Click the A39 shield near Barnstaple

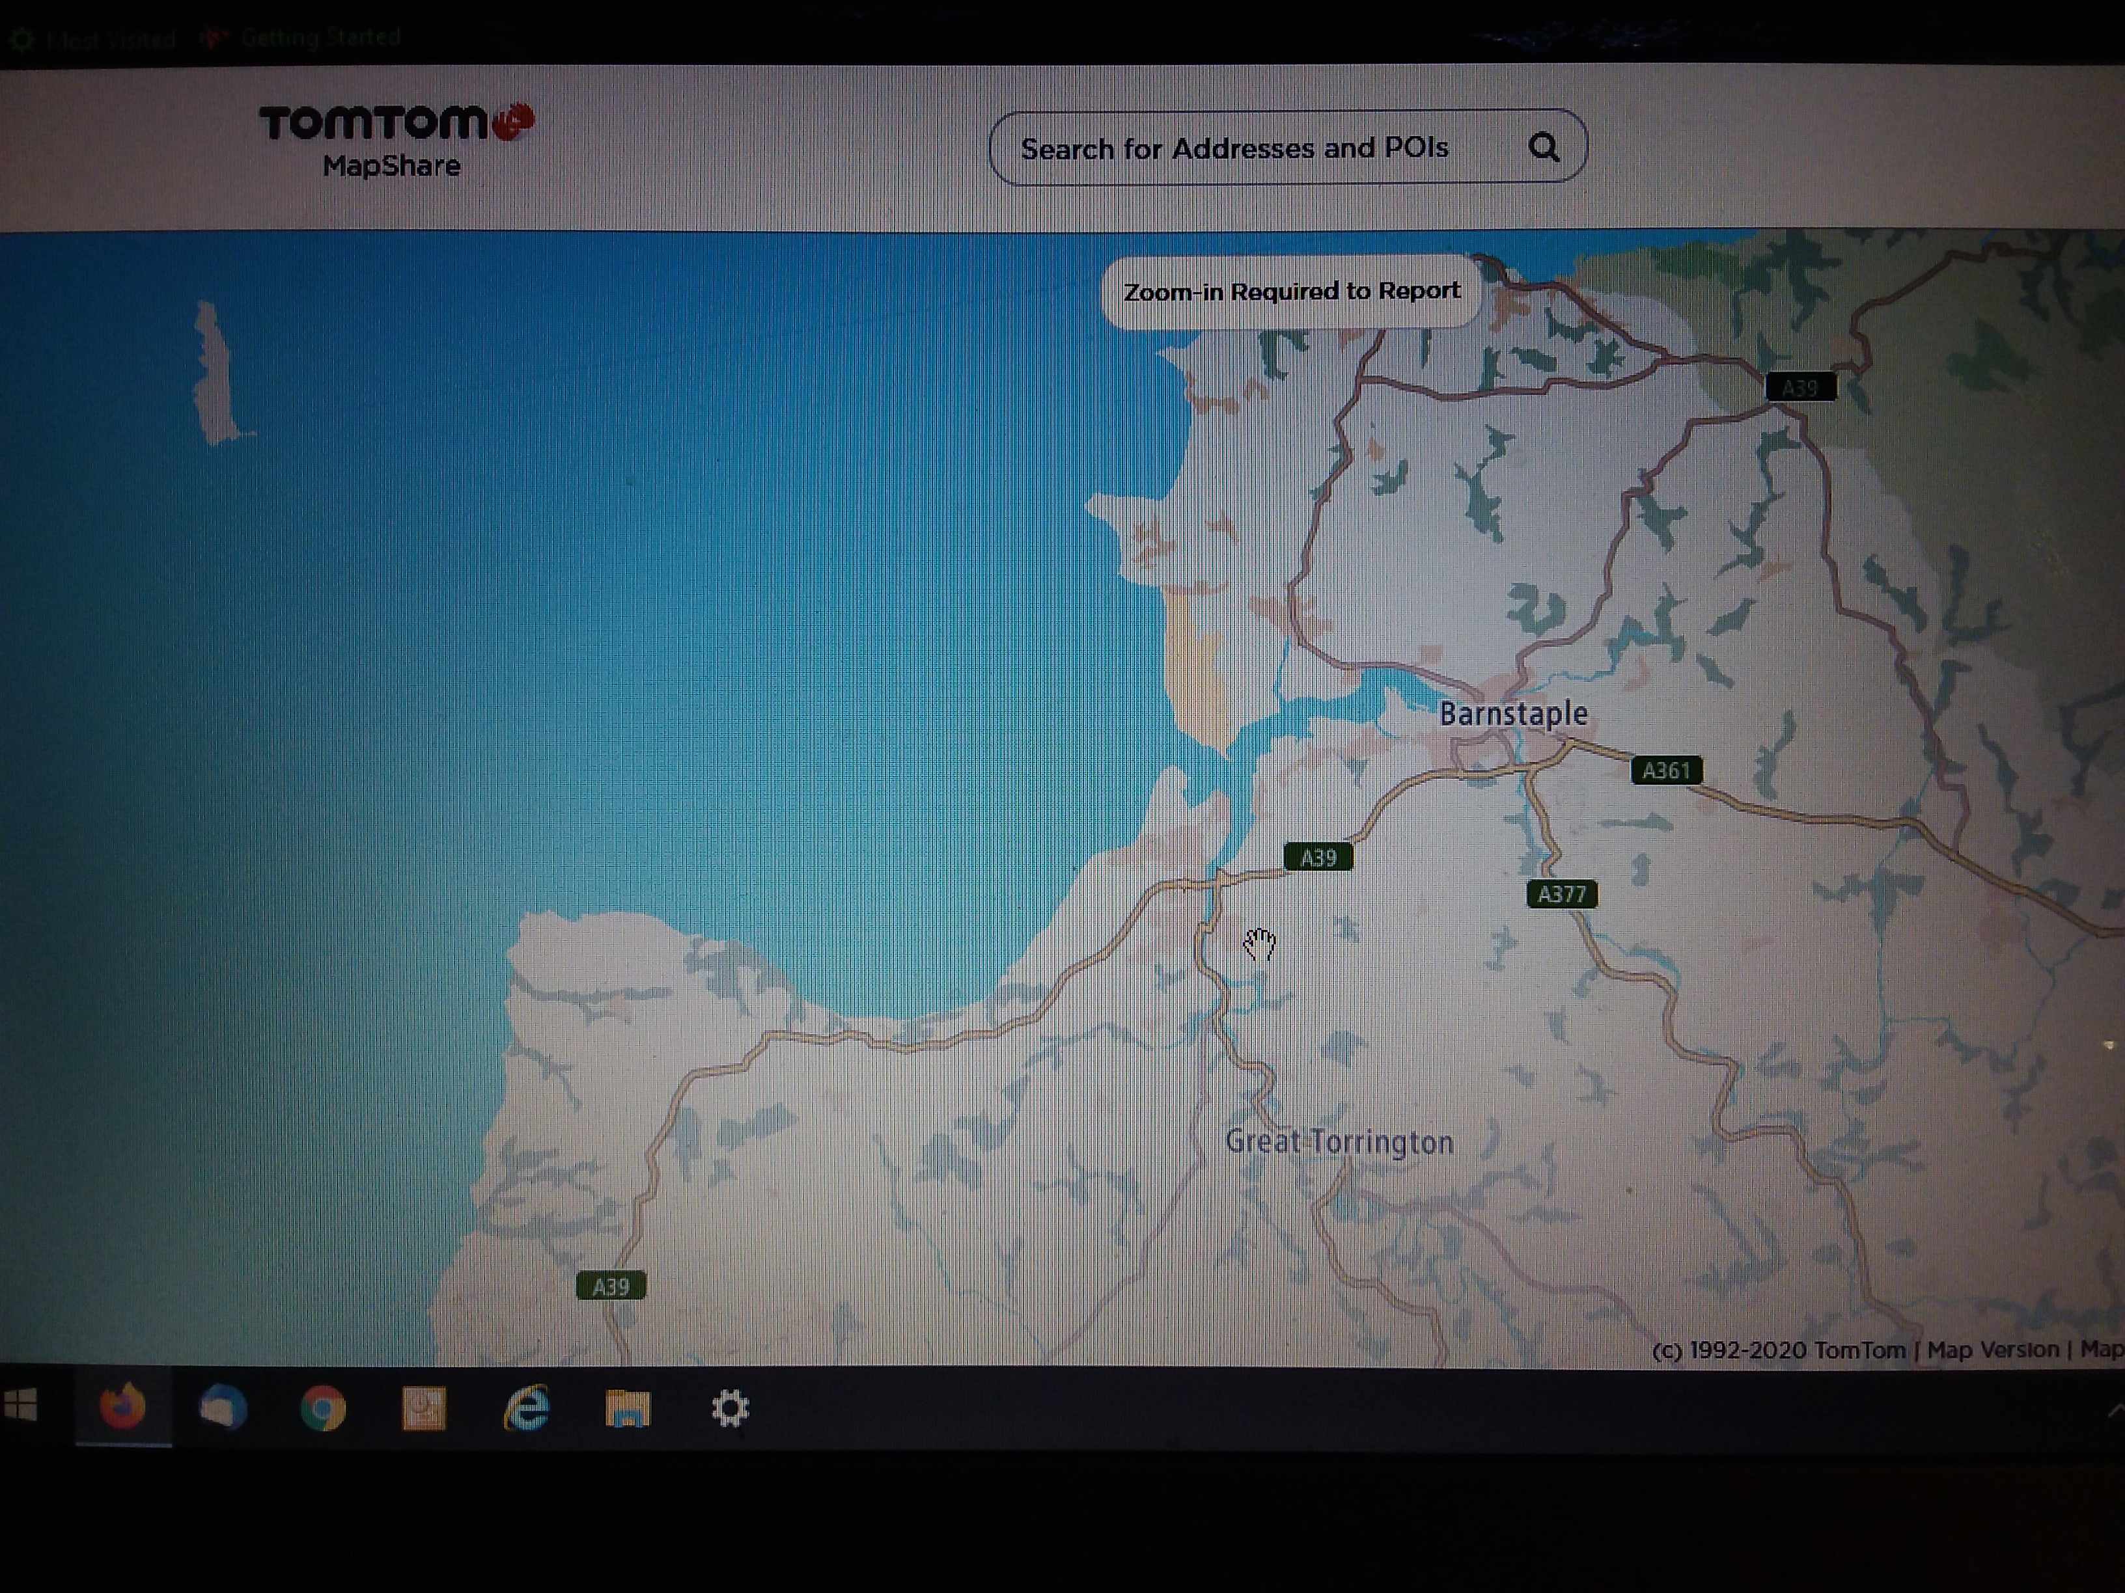[x=1318, y=856]
